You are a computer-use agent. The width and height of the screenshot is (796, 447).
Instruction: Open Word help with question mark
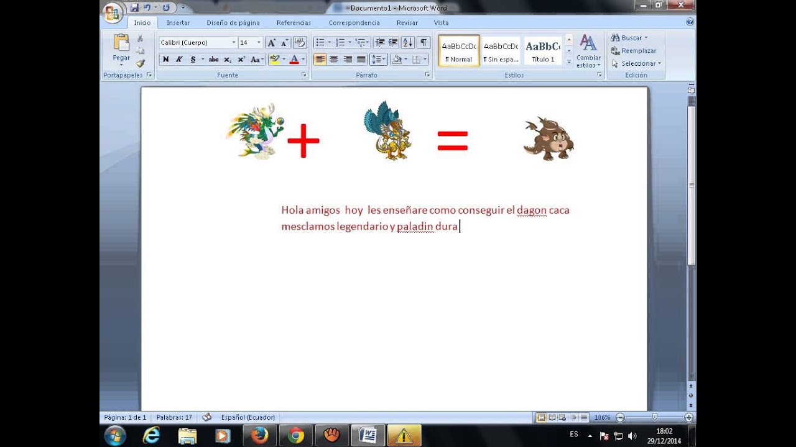[x=690, y=22]
